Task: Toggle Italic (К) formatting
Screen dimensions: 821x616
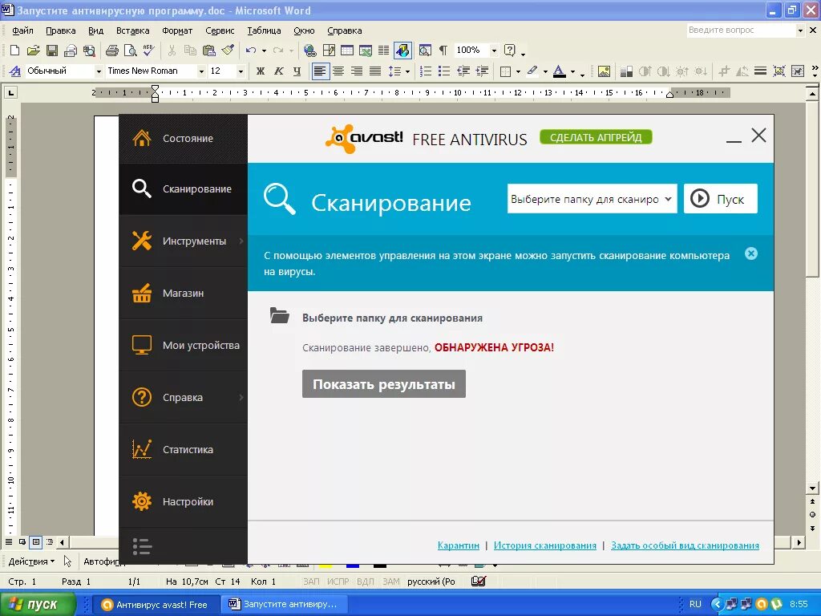Action: 279,71
